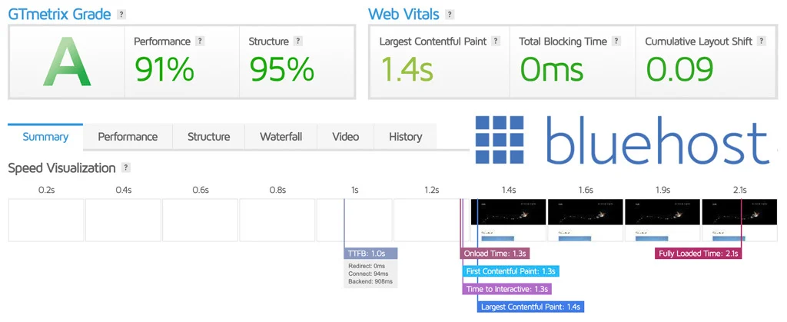
Task: Click the Fully Loaded Time: 2.1s marker
Action: 698,254
